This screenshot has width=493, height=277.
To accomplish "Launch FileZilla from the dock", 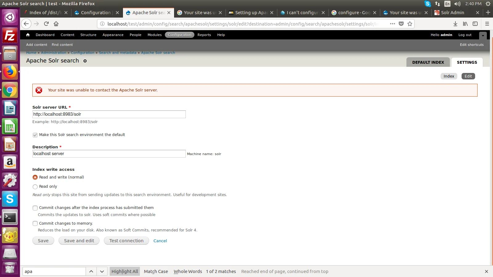I will pos(10,36).
